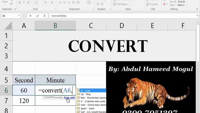Select column D header
Viewport: 200px width, 113px height.
122,26
